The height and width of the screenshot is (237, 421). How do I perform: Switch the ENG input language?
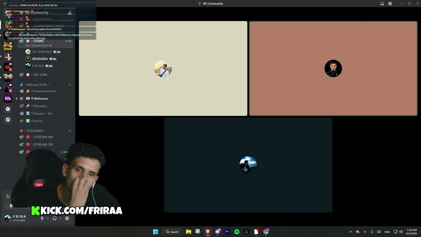(387, 232)
